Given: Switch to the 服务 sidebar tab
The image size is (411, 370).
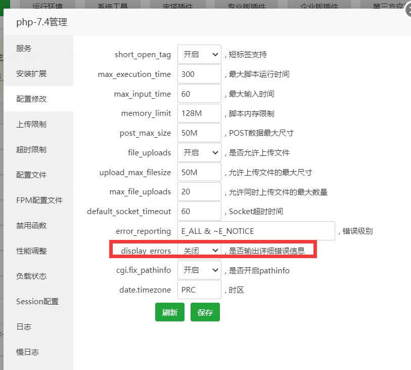Looking at the screenshot, I should coord(24,48).
